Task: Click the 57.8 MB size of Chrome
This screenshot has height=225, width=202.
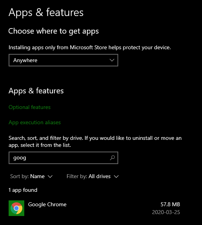Action: coord(170,204)
